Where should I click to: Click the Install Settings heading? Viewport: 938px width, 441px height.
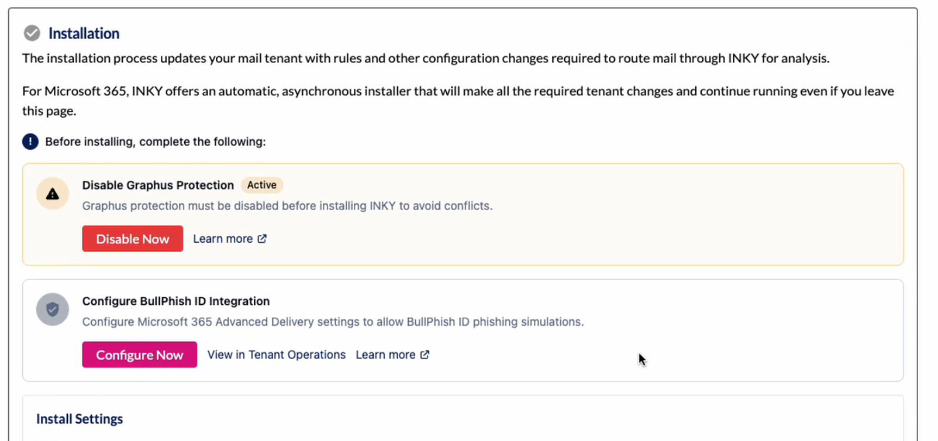coord(80,419)
